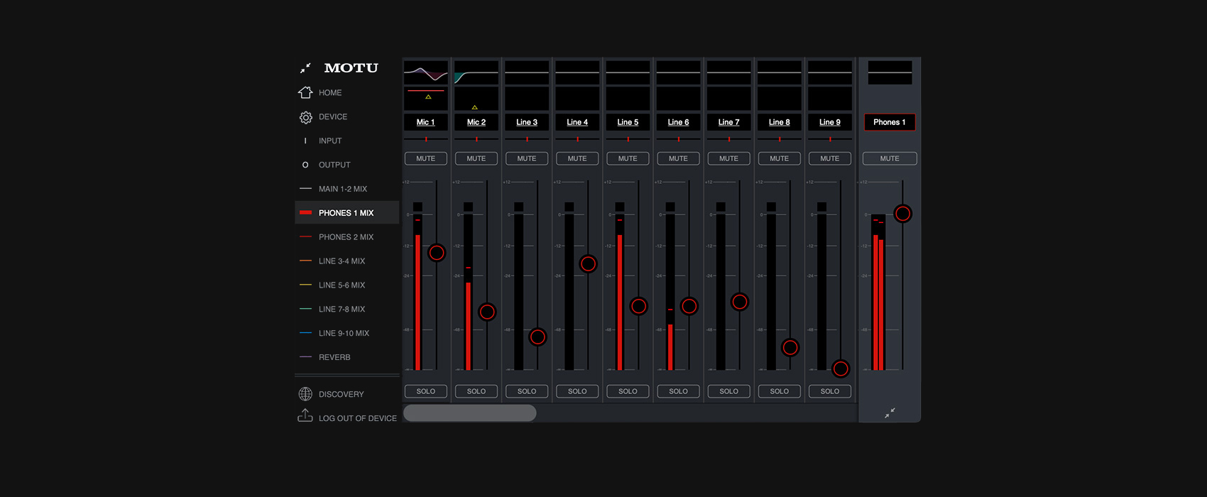Image resolution: width=1207 pixels, height=497 pixels.
Task: Mute the Phones 1 output
Action: point(890,158)
